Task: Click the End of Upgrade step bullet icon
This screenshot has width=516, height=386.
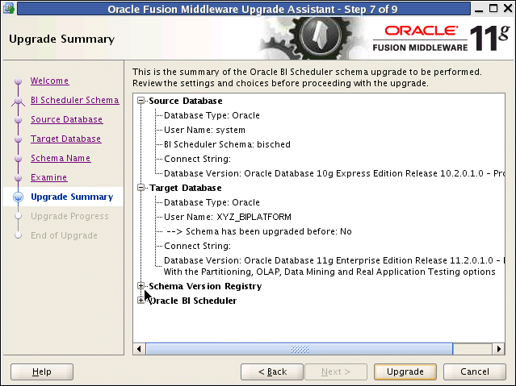Action: click(x=18, y=235)
